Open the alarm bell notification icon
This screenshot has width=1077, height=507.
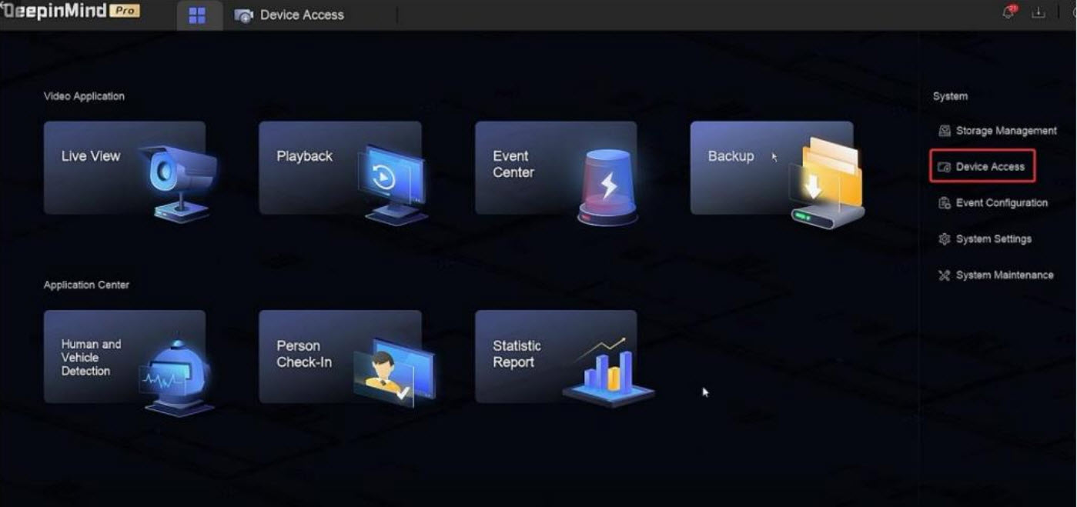tap(1008, 13)
